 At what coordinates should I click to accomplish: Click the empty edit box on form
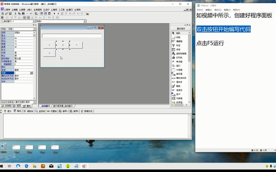coord(72,36)
